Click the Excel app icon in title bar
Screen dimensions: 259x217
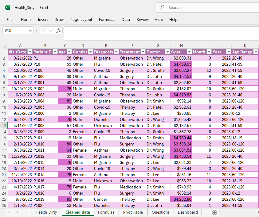[x=7, y=7]
